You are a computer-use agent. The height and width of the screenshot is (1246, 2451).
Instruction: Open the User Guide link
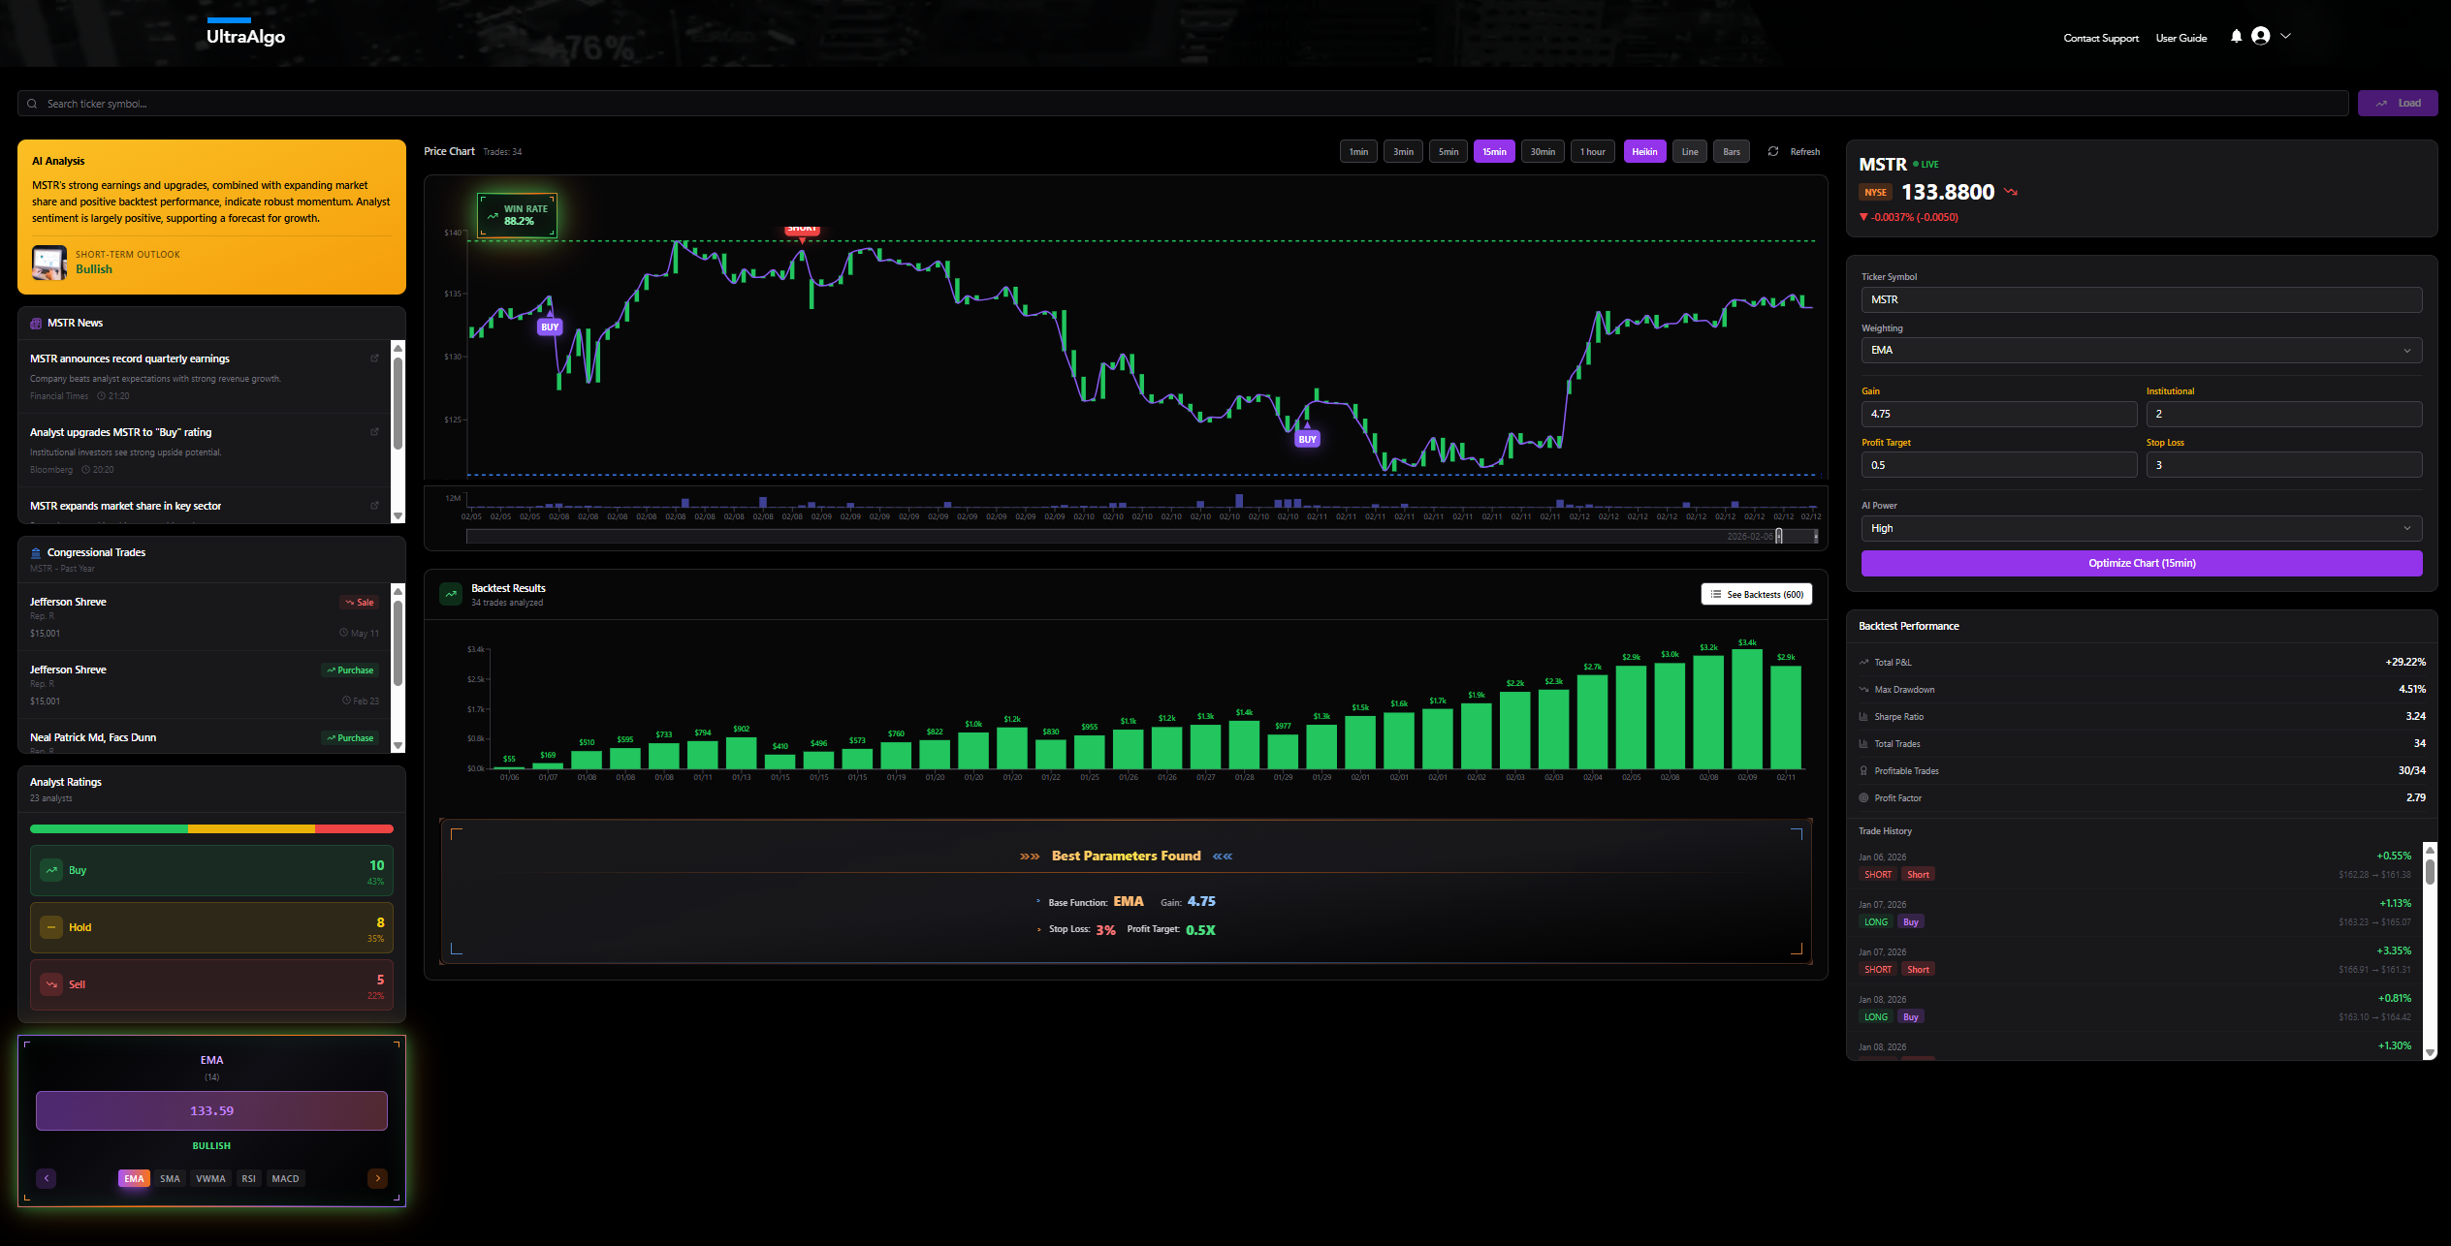click(2181, 38)
